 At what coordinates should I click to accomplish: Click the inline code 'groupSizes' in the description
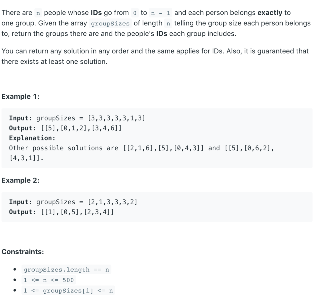click(110, 24)
